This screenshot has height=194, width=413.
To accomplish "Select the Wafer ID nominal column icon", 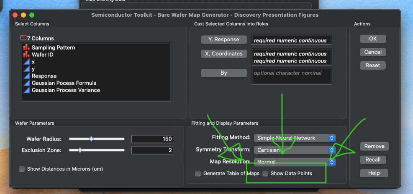I will coord(26,55).
